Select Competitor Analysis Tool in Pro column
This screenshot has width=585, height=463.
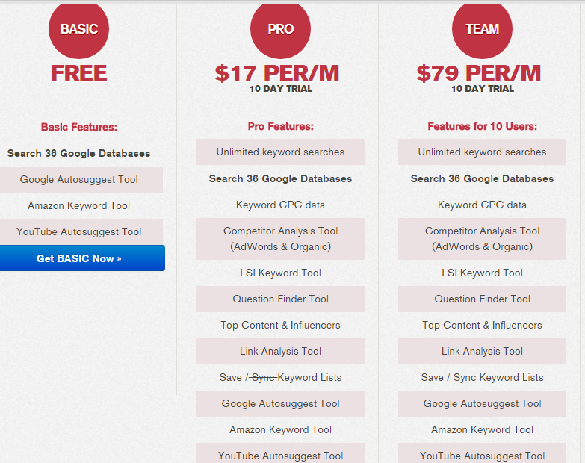coord(280,239)
